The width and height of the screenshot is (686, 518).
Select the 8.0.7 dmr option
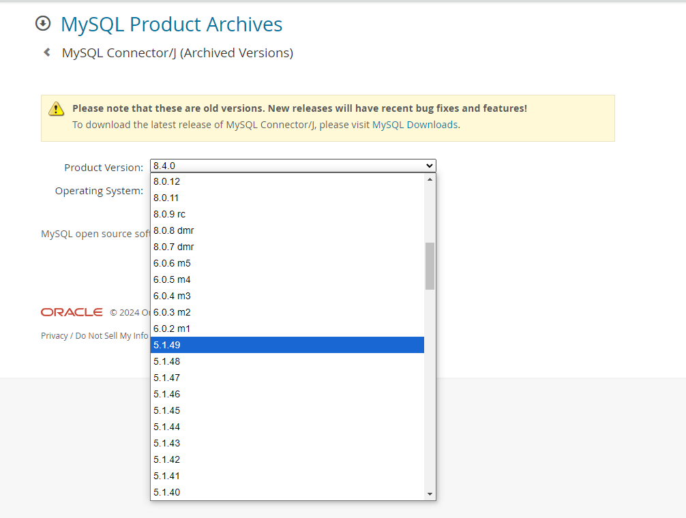(287, 247)
